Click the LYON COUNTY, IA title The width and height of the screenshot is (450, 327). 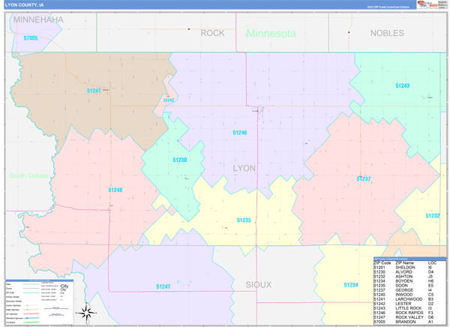[25, 4]
